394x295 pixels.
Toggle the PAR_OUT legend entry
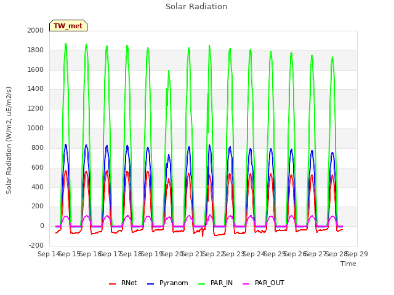263,283
